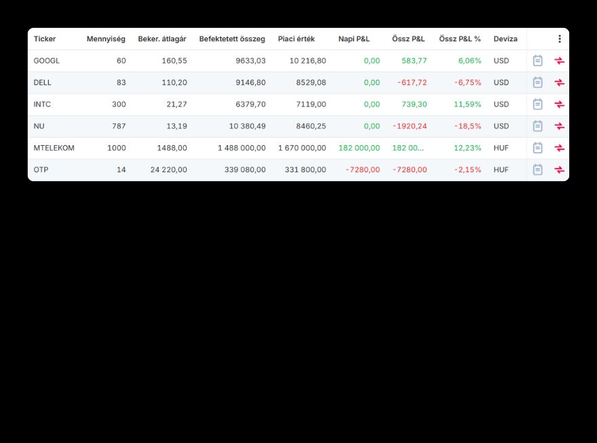Screen dimensions: 597x443
Task: Sort by the Napi P&L column header
Action: 353,39
